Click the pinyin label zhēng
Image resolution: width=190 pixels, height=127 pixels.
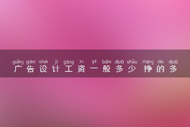click(x=148, y=62)
